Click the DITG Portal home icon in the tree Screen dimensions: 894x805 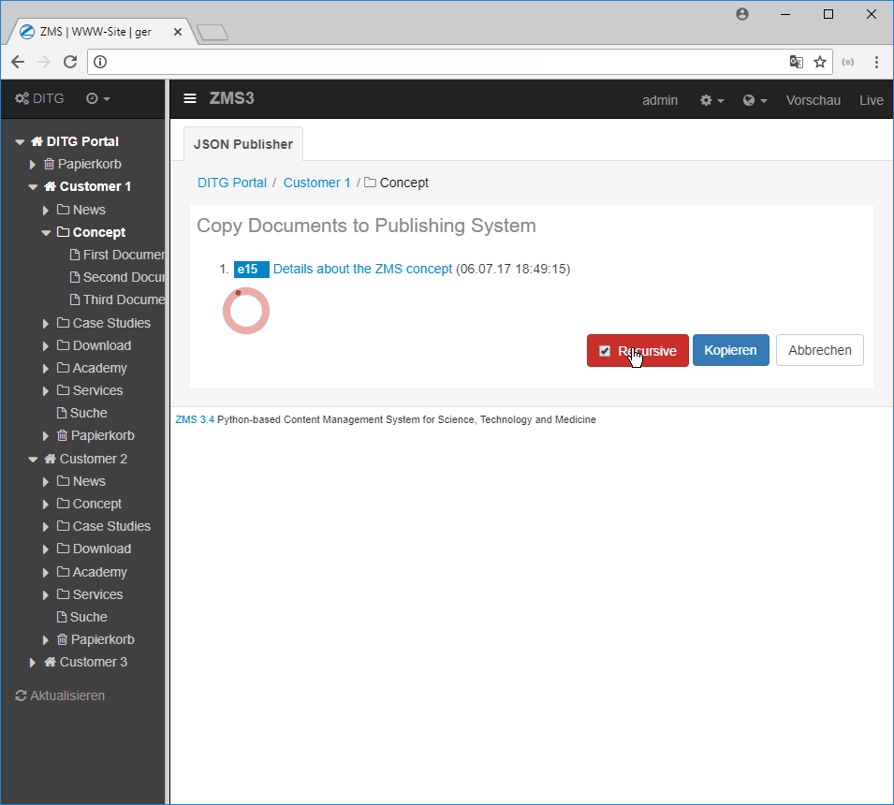coord(37,141)
